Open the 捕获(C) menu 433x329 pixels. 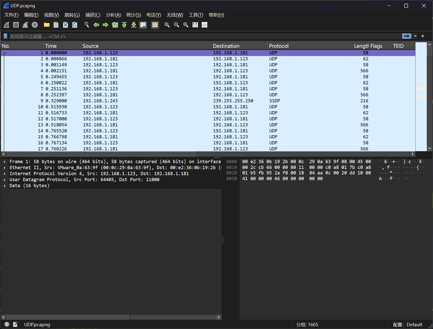93,15
